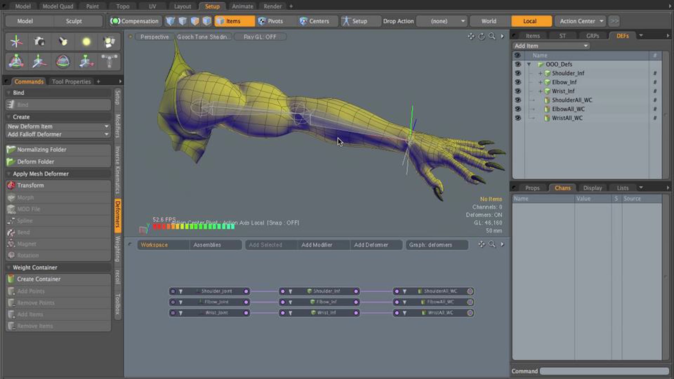Screen dimensions: 674x379
Task: Open the Props tab
Action: [x=532, y=188]
